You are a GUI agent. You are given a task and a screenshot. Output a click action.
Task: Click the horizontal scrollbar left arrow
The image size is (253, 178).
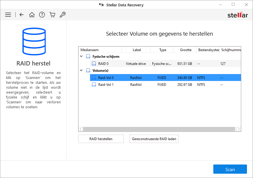81,129
